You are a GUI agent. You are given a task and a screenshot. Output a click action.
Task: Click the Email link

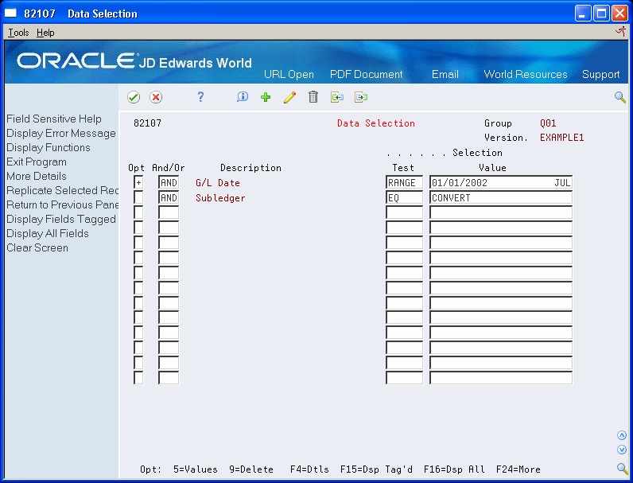pyautogui.click(x=445, y=74)
